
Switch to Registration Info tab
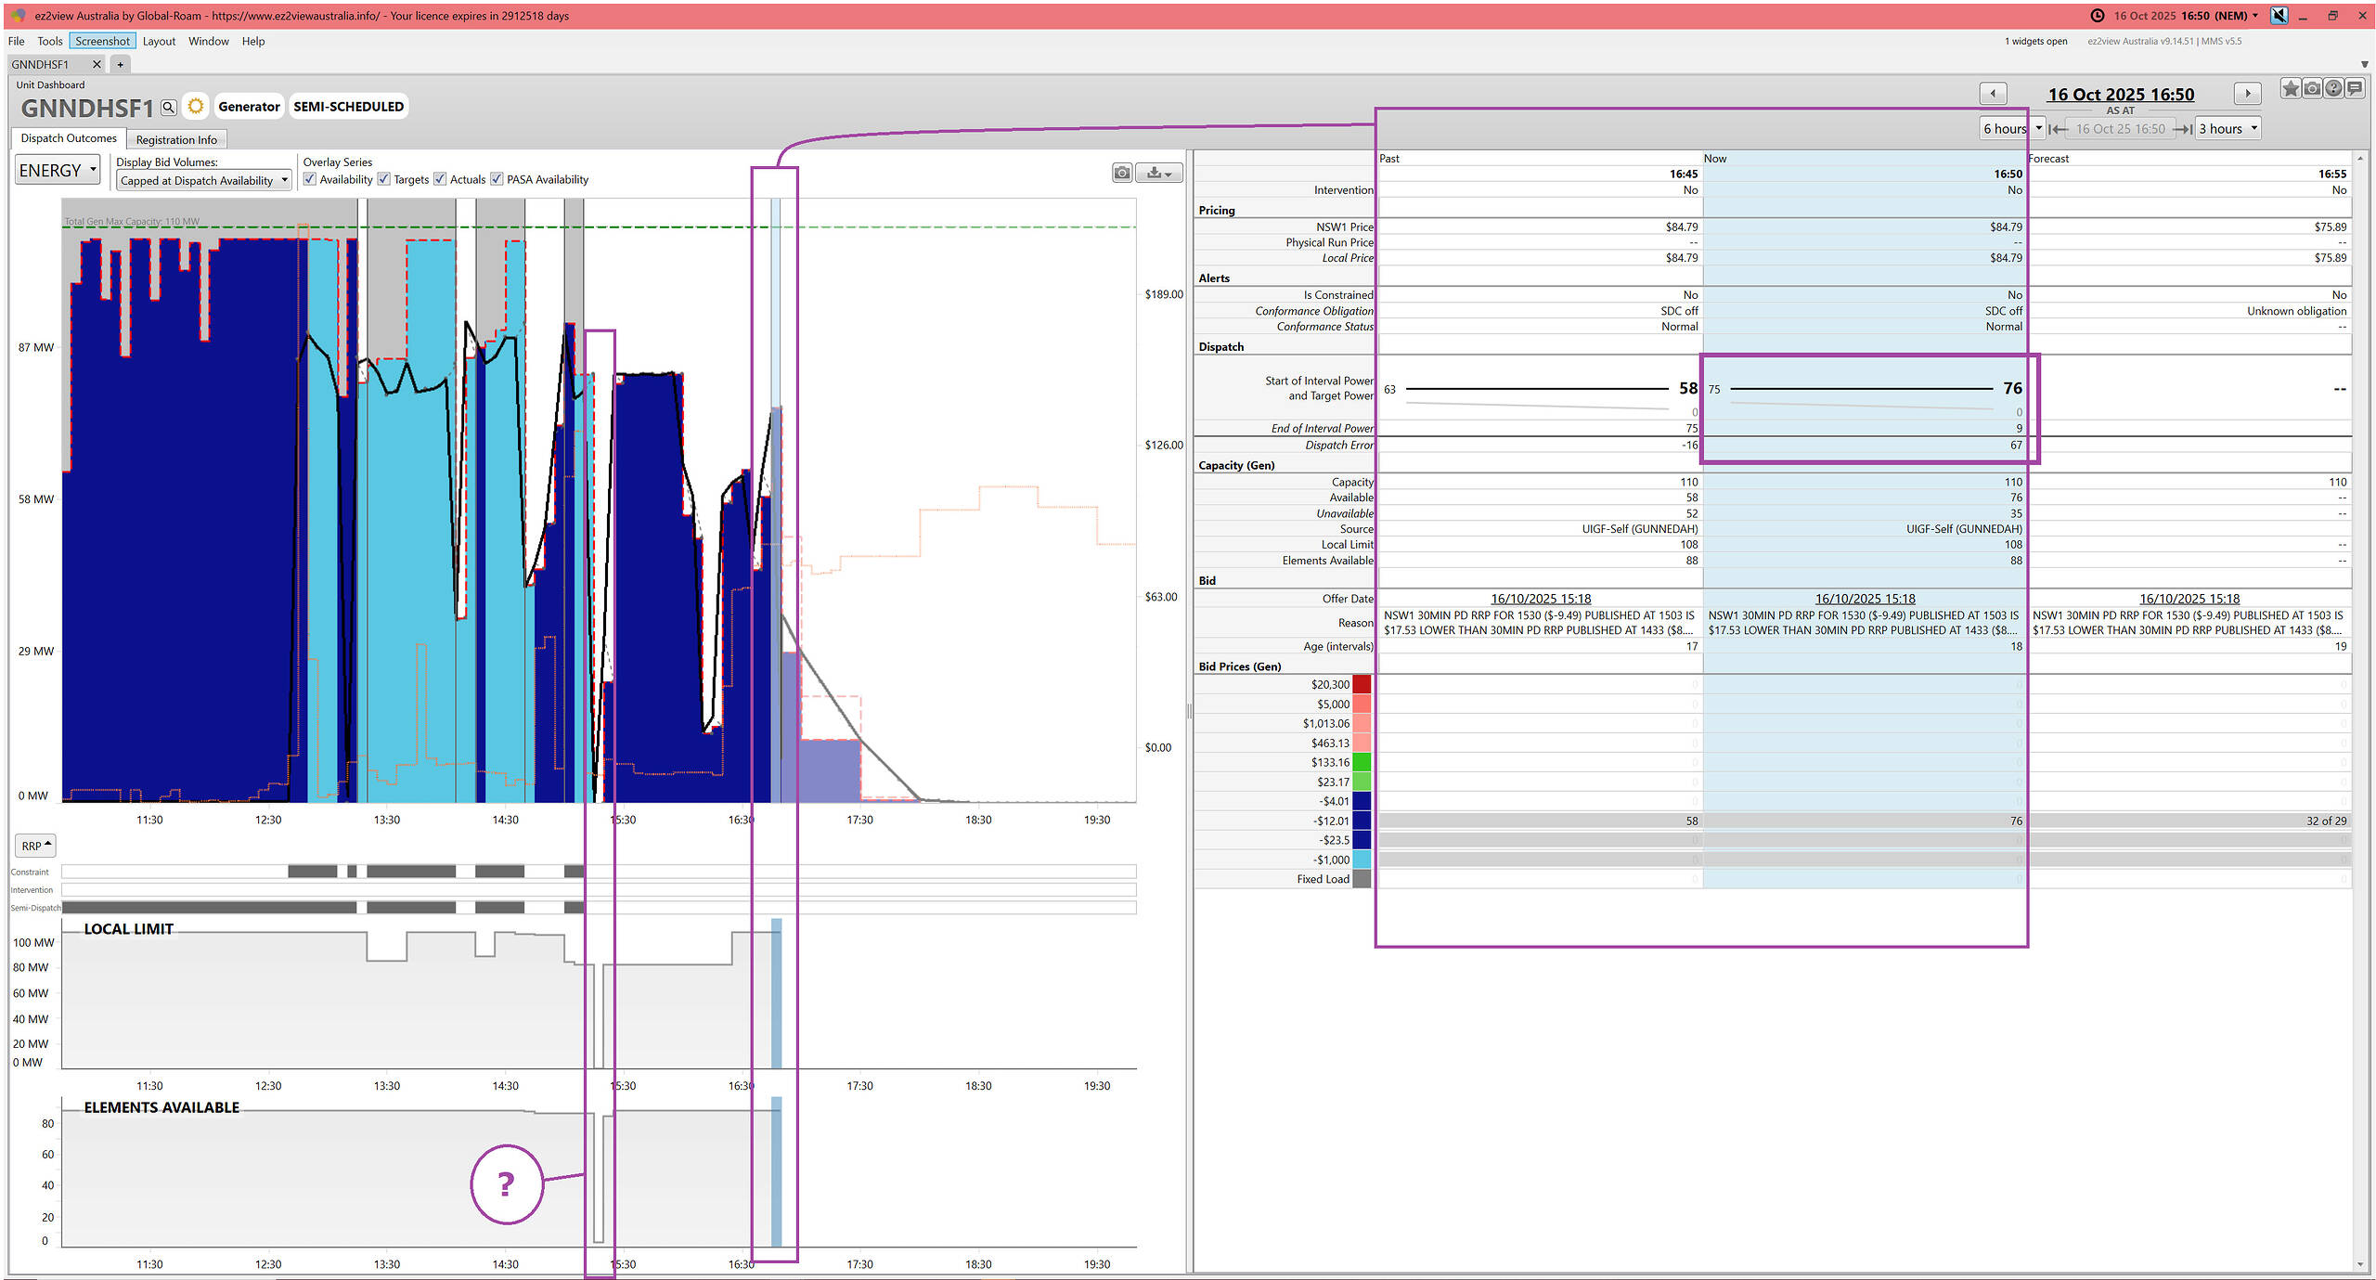coord(176,139)
